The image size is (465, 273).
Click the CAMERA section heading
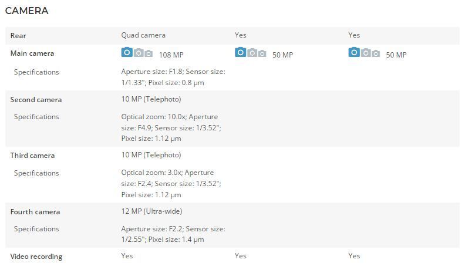pyautogui.click(x=26, y=11)
